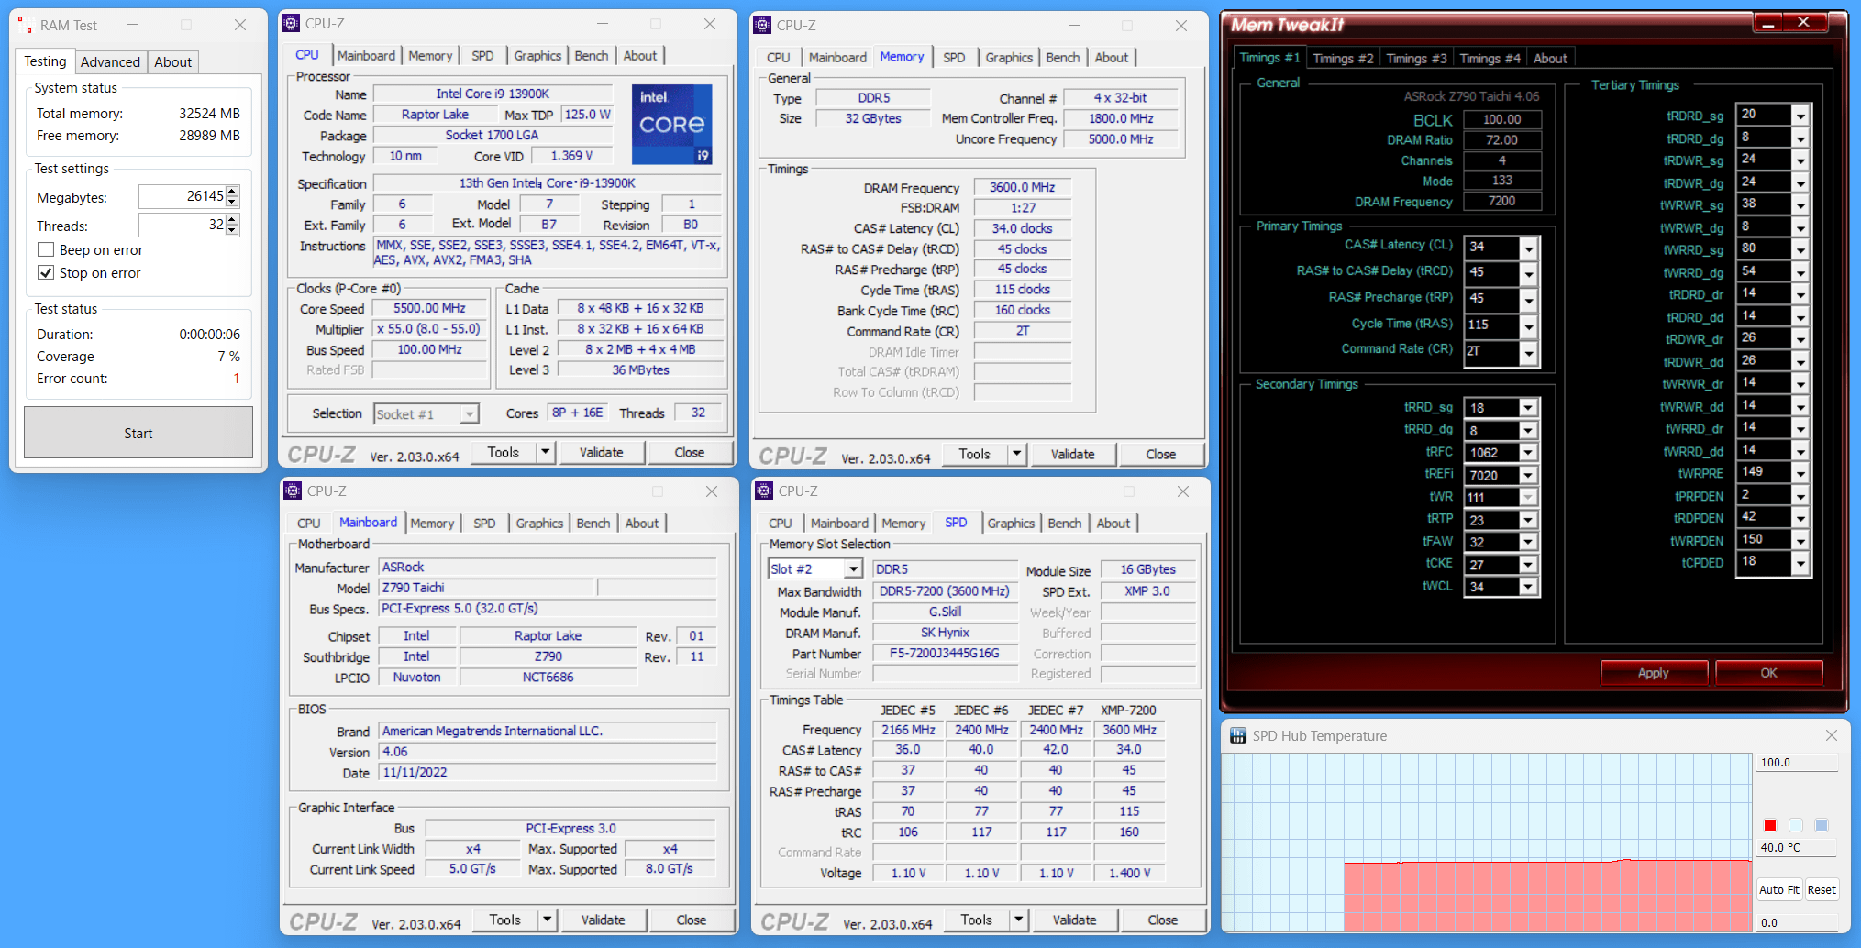Click Auto Fit in SPD Hub Temperature
The image size is (1861, 948).
pos(1778,889)
